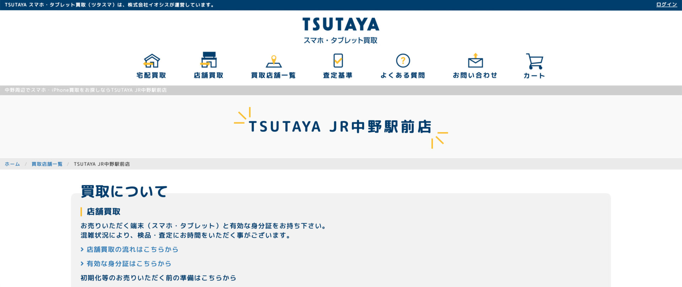Select 査定基準 navigation label

pos(338,75)
